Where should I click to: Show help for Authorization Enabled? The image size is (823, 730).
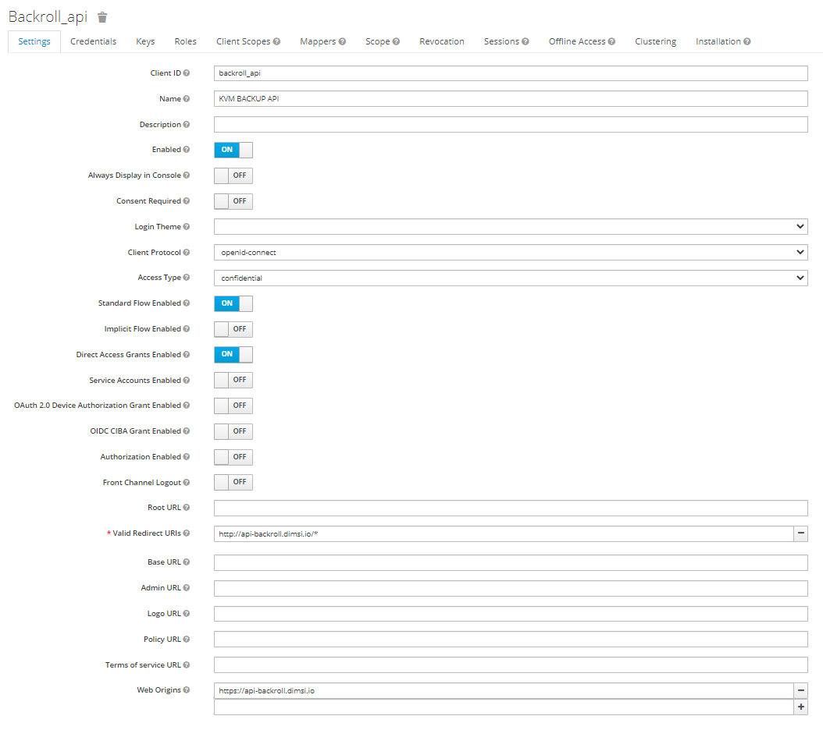point(187,457)
